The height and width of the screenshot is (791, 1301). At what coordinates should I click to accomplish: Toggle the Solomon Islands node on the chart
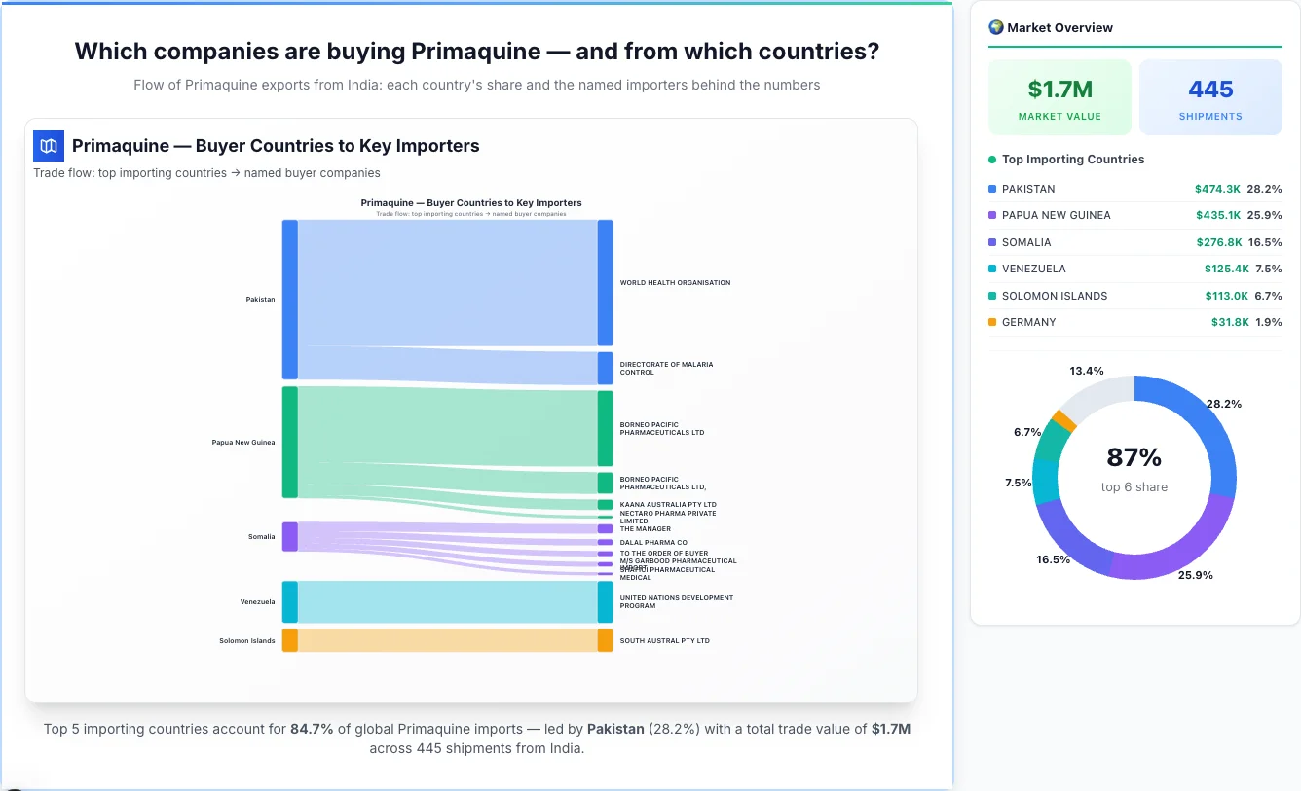288,640
